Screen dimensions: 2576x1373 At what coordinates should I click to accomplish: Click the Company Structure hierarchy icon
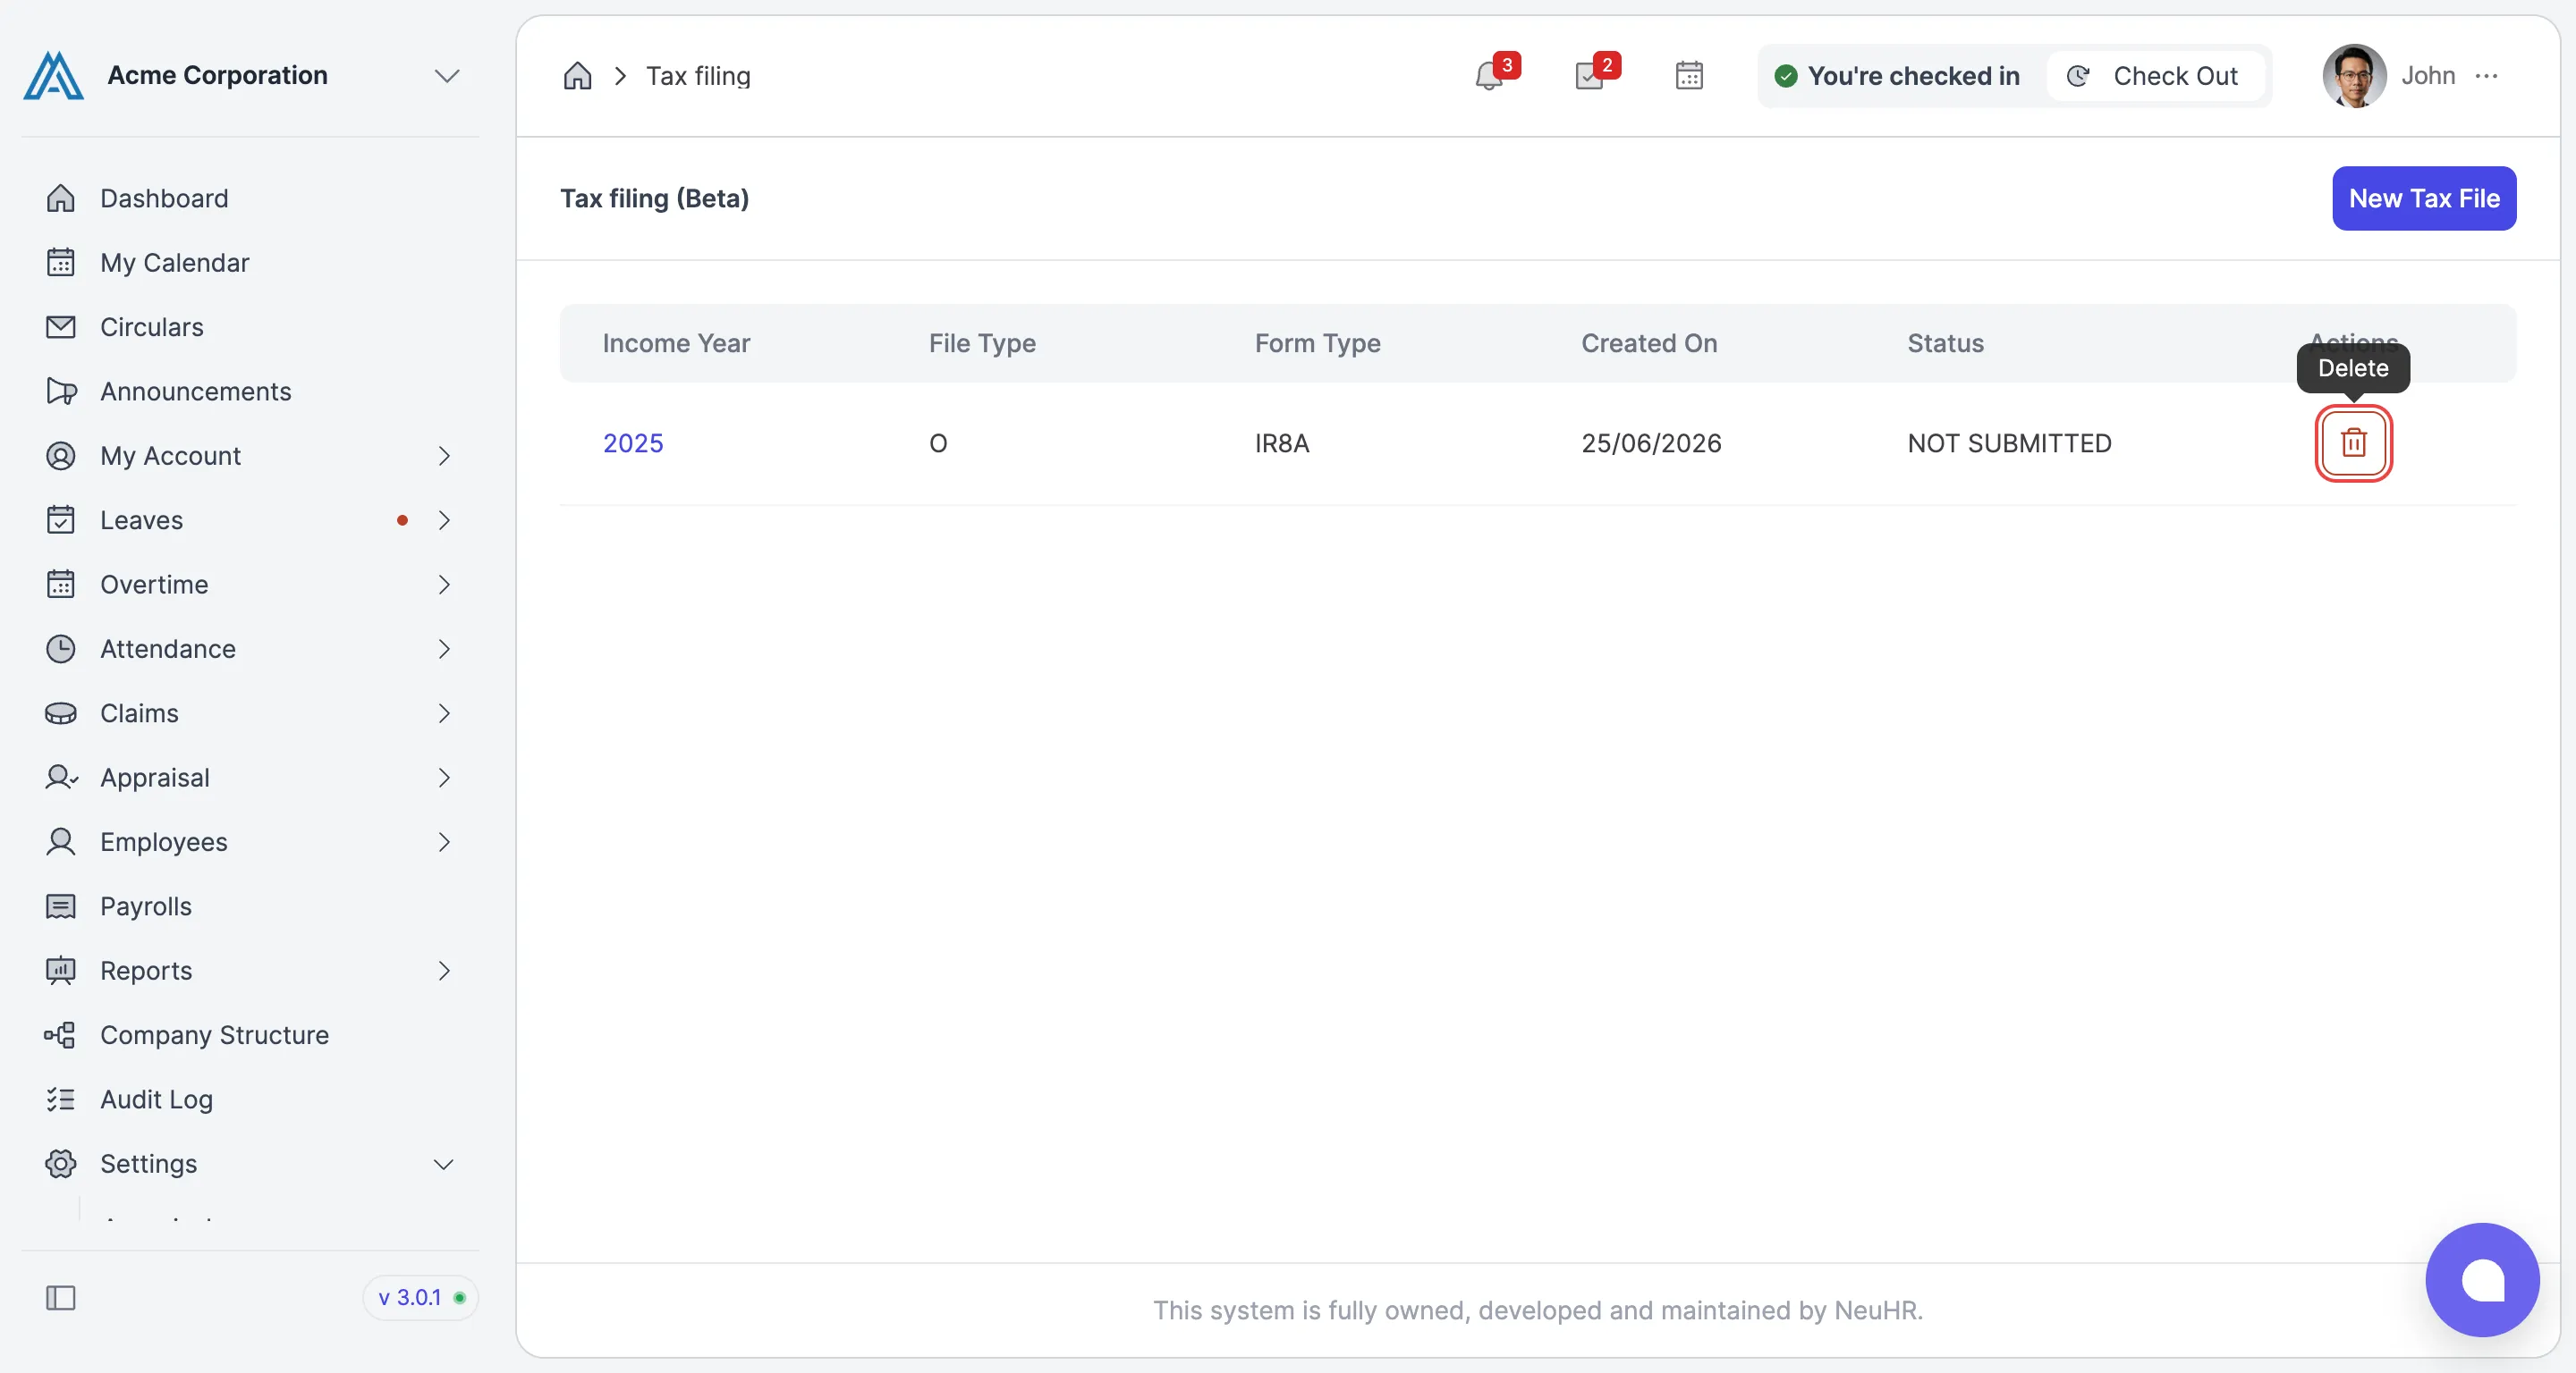tap(60, 1035)
